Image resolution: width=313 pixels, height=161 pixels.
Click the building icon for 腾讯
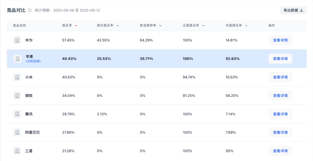tap(17, 114)
